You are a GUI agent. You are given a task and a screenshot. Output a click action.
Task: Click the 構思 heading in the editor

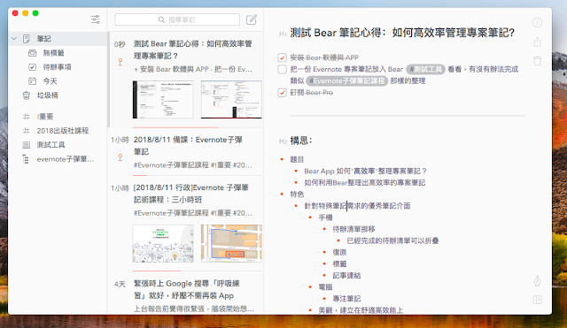(301, 141)
